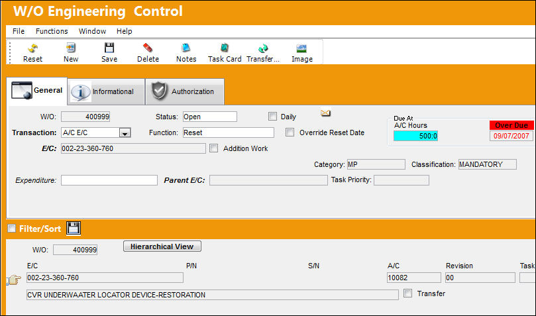Viewport: 536px width, 316px height.
Task: Switch to the General tab
Action: point(36,91)
